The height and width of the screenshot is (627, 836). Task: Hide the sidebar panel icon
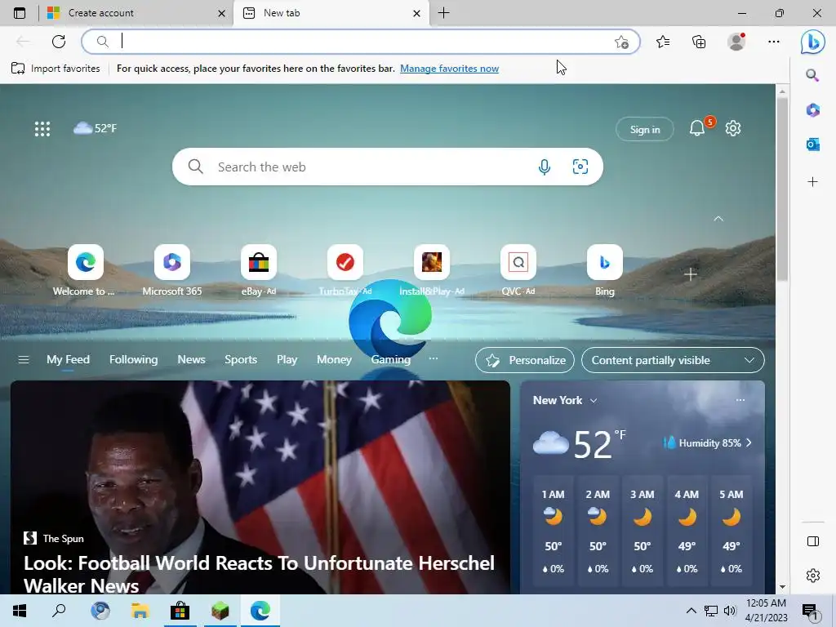coord(812,541)
